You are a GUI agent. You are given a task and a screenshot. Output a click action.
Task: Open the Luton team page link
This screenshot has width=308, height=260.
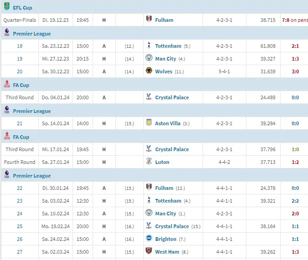point(162,162)
